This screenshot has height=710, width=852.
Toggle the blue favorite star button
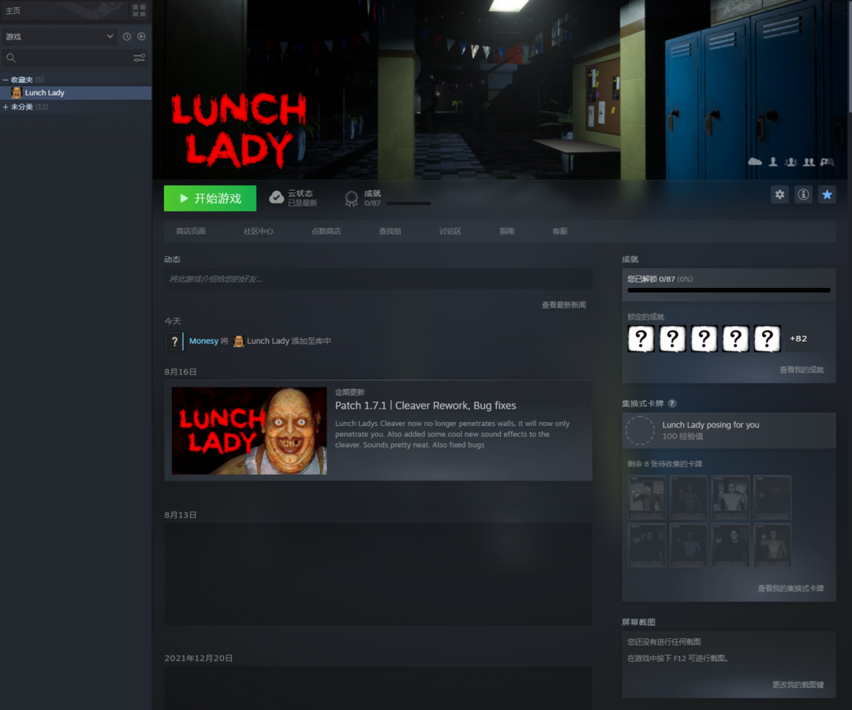tap(827, 195)
